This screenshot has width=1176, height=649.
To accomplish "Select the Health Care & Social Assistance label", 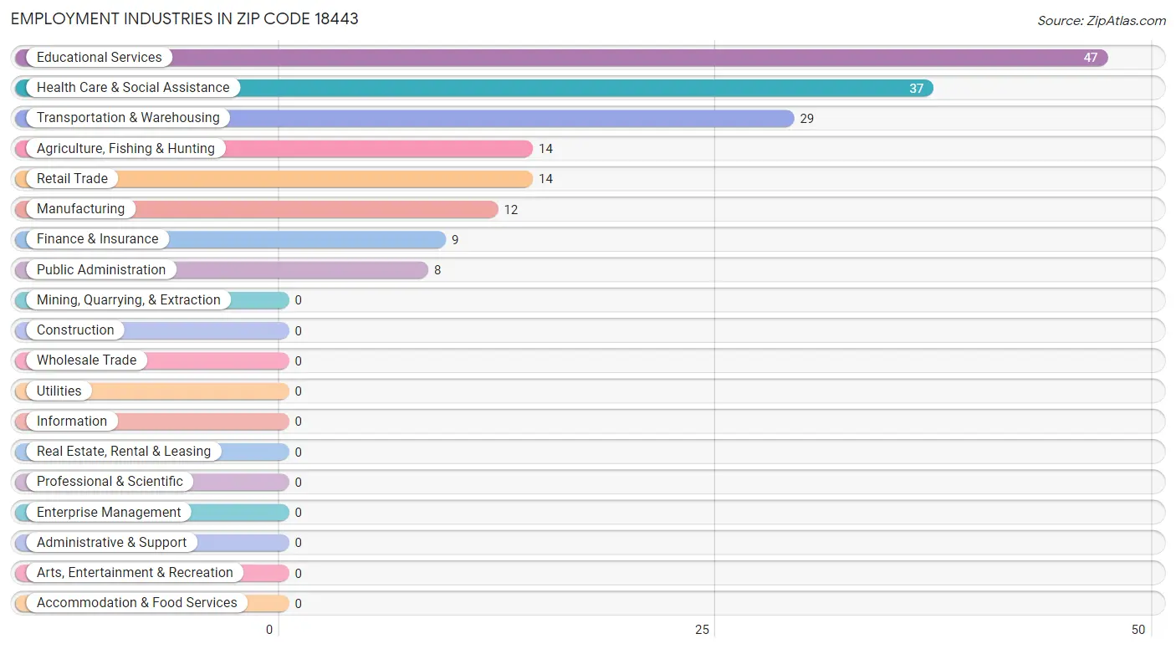I will (x=133, y=88).
